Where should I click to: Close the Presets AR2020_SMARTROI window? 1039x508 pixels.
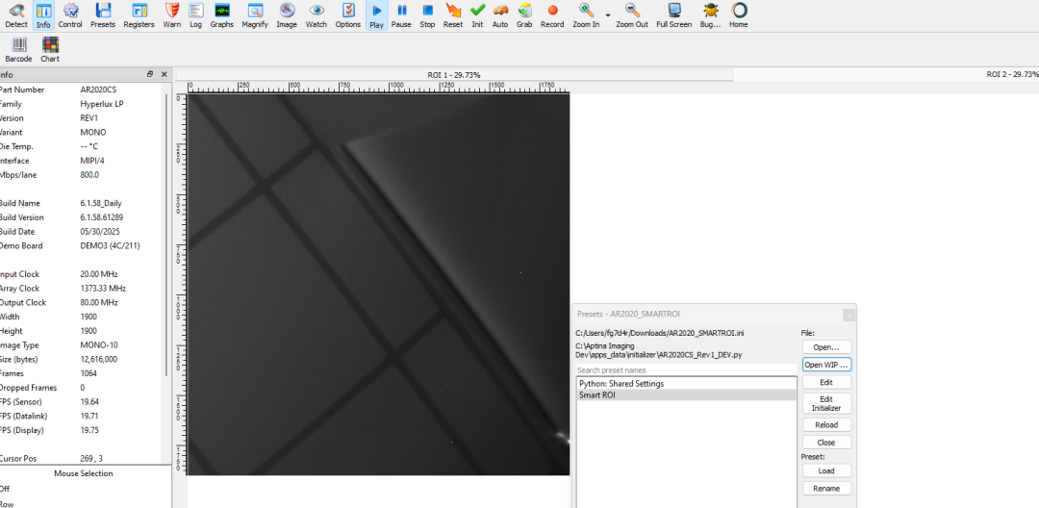[848, 316]
